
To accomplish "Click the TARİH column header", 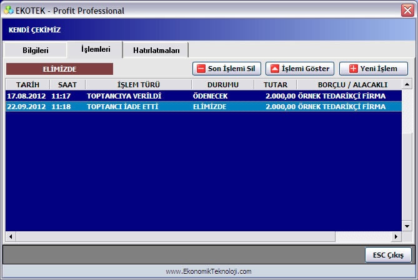I will [27, 85].
